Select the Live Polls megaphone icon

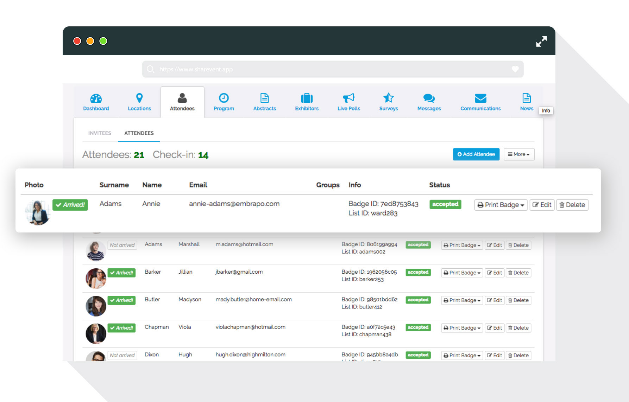(x=349, y=98)
